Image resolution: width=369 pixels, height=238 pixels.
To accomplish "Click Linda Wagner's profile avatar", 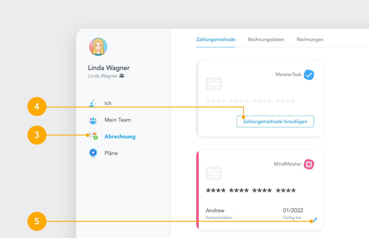I will click(x=98, y=47).
